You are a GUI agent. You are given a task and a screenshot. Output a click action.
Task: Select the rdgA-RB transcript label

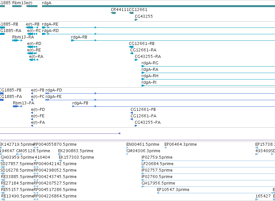coord(79,37)
